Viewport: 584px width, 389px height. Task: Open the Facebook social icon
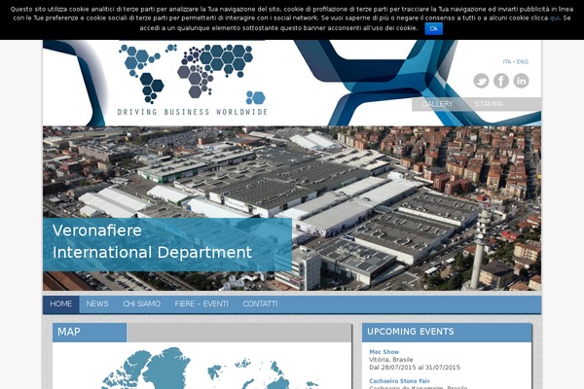(x=501, y=81)
